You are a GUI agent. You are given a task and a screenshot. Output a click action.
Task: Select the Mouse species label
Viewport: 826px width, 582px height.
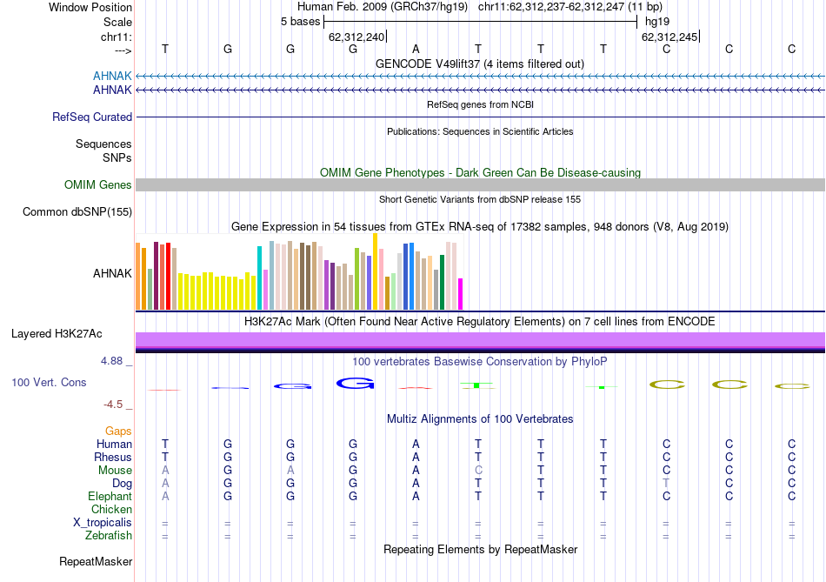coord(115,471)
